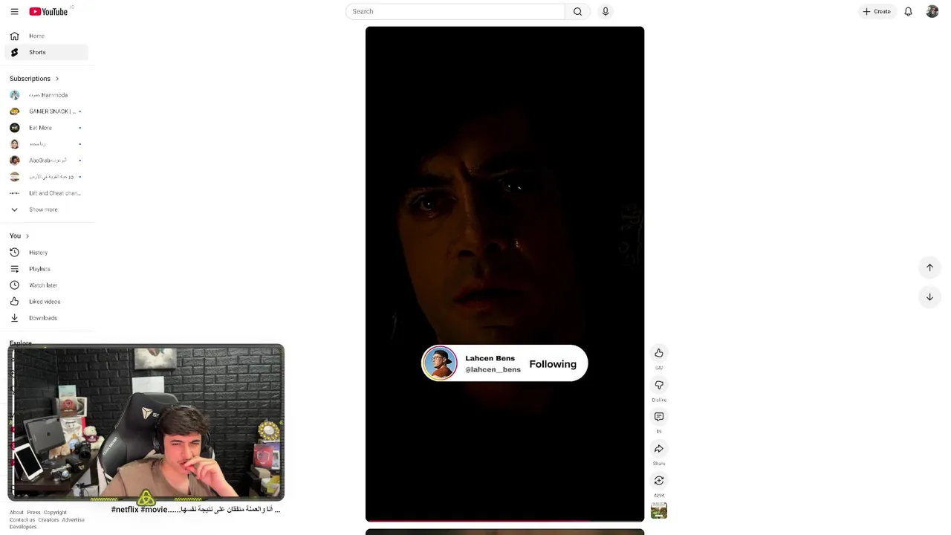Viewport: 951px width, 535px height.
Task: Open the Eat More channel subscription
Action: click(x=46, y=128)
